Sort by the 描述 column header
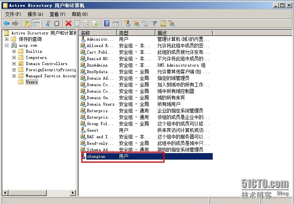Screen dimensions: 294x204 point(184,33)
